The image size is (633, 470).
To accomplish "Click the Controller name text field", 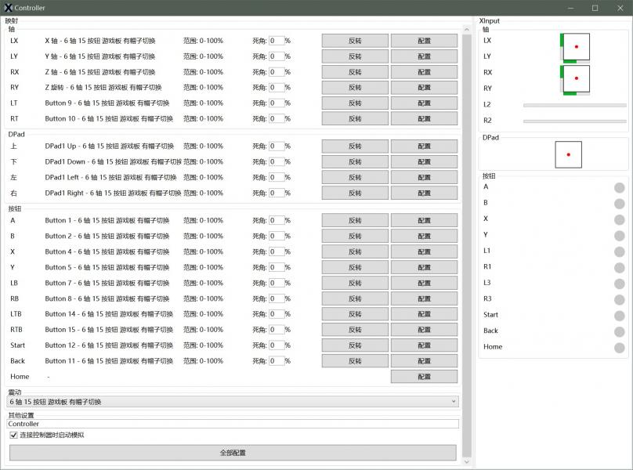I will [x=233, y=424].
